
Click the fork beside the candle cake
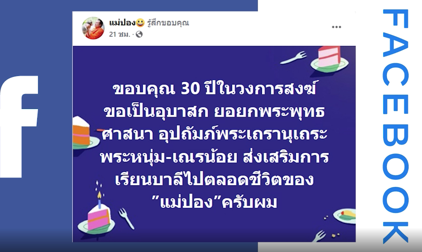coord(126,219)
